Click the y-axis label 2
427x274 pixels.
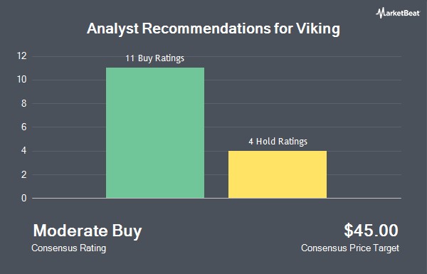click(24, 174)
